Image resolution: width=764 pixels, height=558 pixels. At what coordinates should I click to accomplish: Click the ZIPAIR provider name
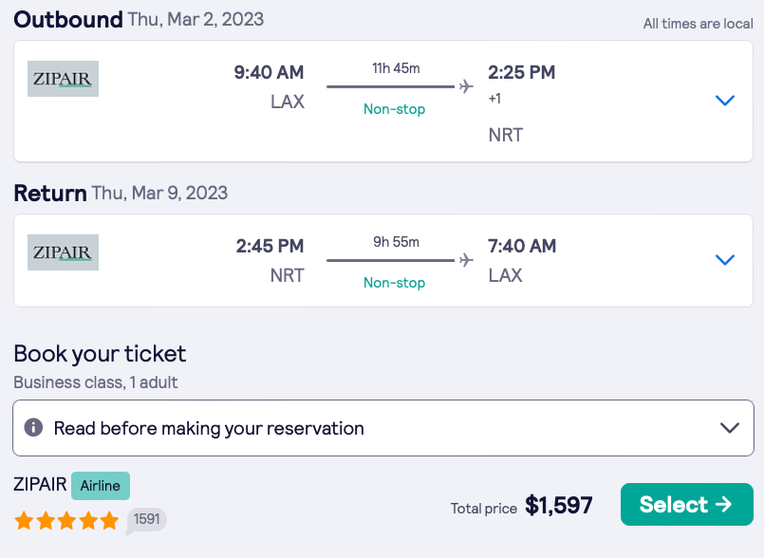tap(40, 485)
